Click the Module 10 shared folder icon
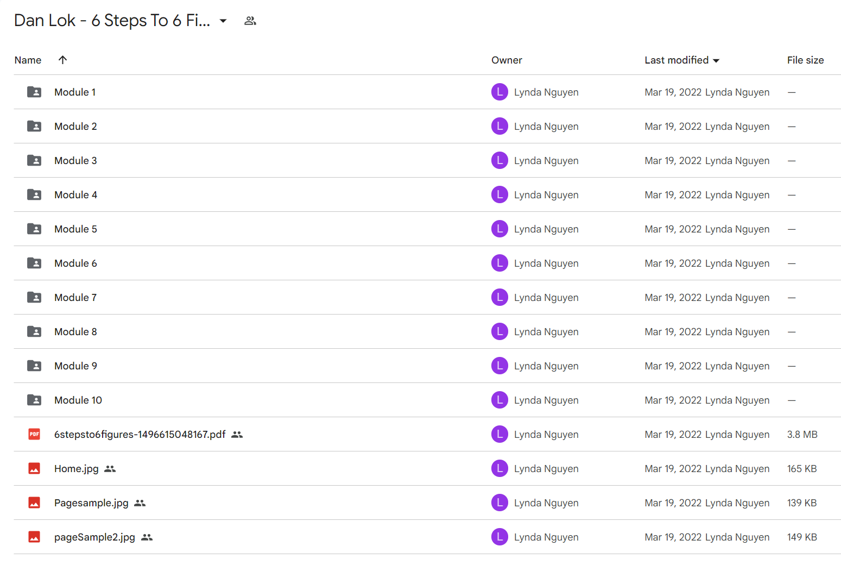Image resolution: width=841 pixels, height=565 pixels. point(34,400)
